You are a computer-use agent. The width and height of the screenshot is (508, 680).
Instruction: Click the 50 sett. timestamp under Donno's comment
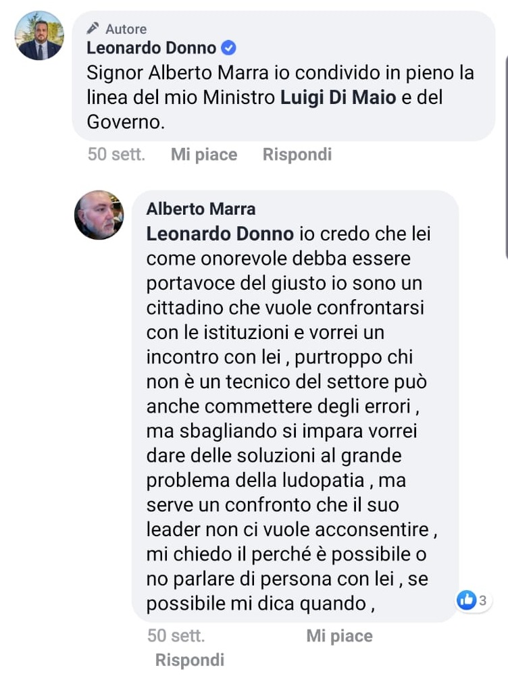click(116, 155)
